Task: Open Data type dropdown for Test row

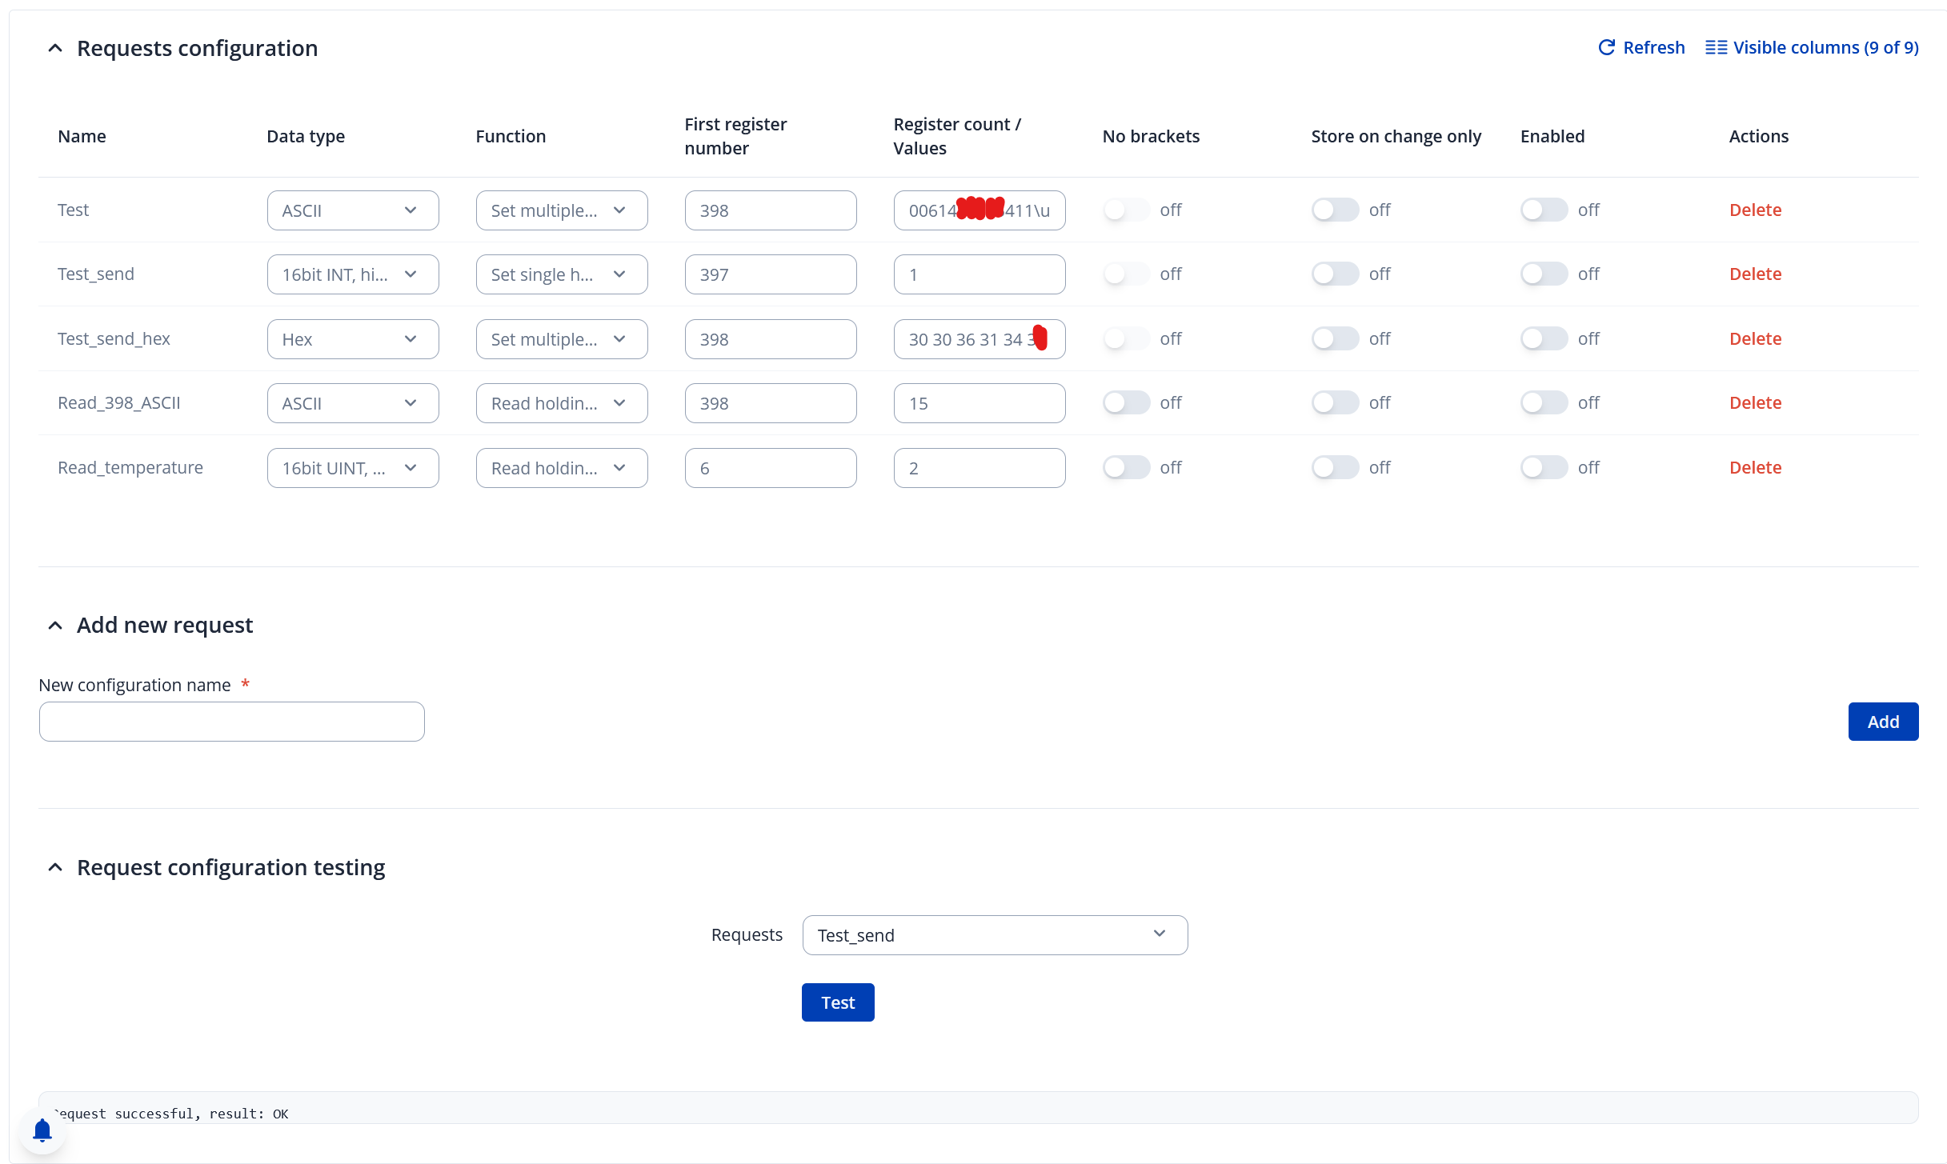Action: point(352,210)
